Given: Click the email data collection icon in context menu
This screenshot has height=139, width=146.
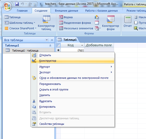Looking at the screenshot, I should pos(34,78).
